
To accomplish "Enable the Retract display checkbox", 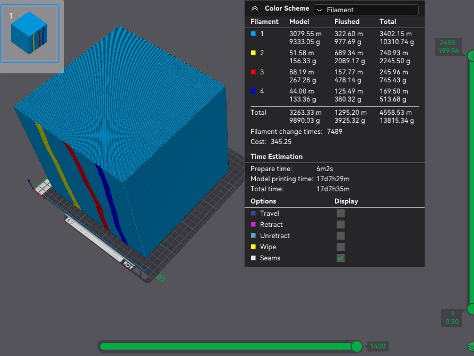I will click(341, 225).
